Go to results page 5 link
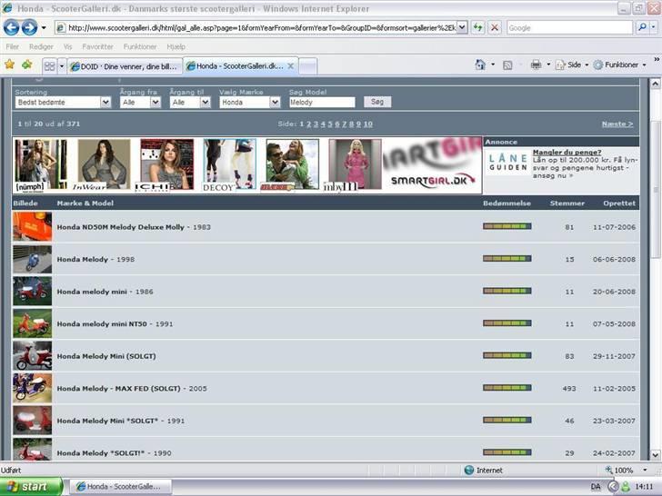Viewport: 662px width, 496px height. (329, 124)
